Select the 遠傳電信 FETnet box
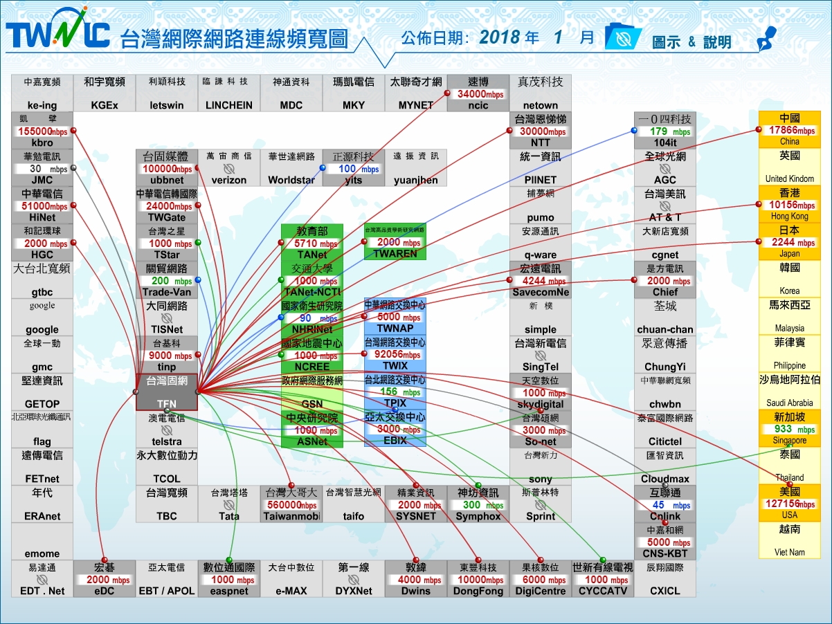Image resolution: width=832 pixels, height=624 pixels. 42,466
